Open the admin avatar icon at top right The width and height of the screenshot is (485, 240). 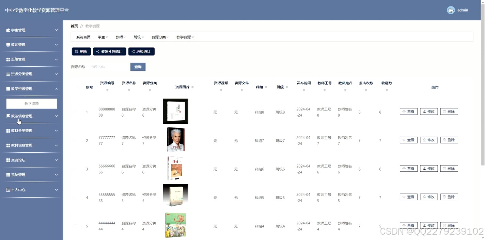coord(451,10)
